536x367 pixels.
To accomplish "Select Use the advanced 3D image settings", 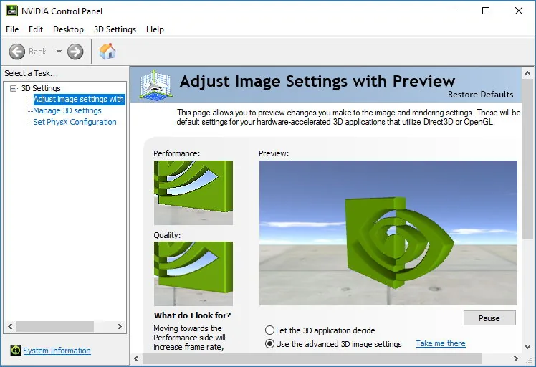I will pyautogui.click(x=269, y=344).
